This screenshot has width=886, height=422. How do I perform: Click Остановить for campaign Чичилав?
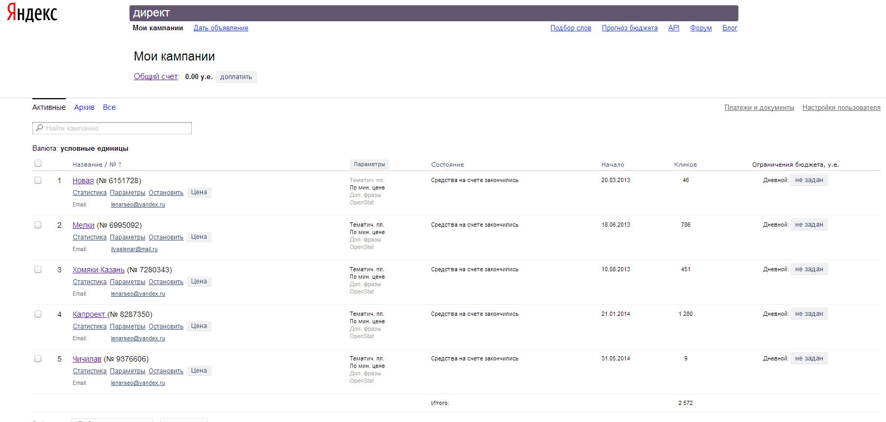[x=166, y=371]
